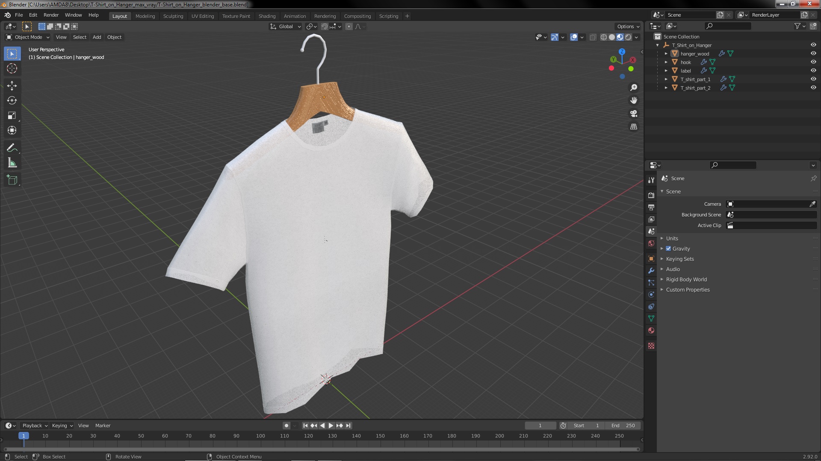Open the Modifier properties wrench tab

651,271
